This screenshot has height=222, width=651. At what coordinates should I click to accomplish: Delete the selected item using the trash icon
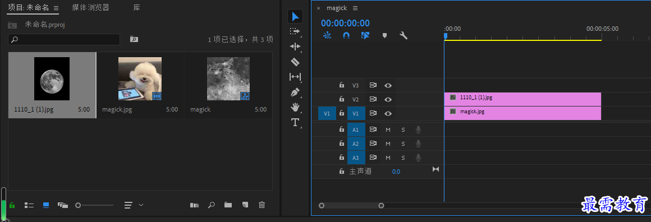[262, 205]
